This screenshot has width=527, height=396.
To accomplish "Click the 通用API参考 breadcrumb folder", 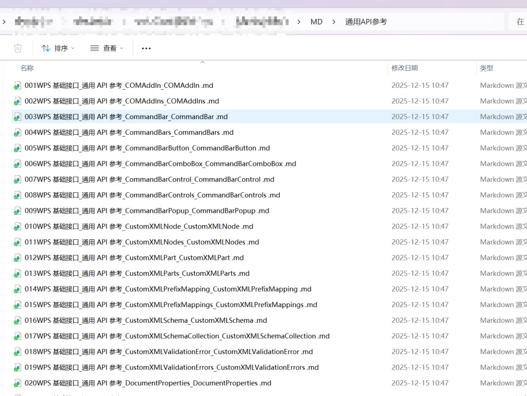I will point(366,22).
